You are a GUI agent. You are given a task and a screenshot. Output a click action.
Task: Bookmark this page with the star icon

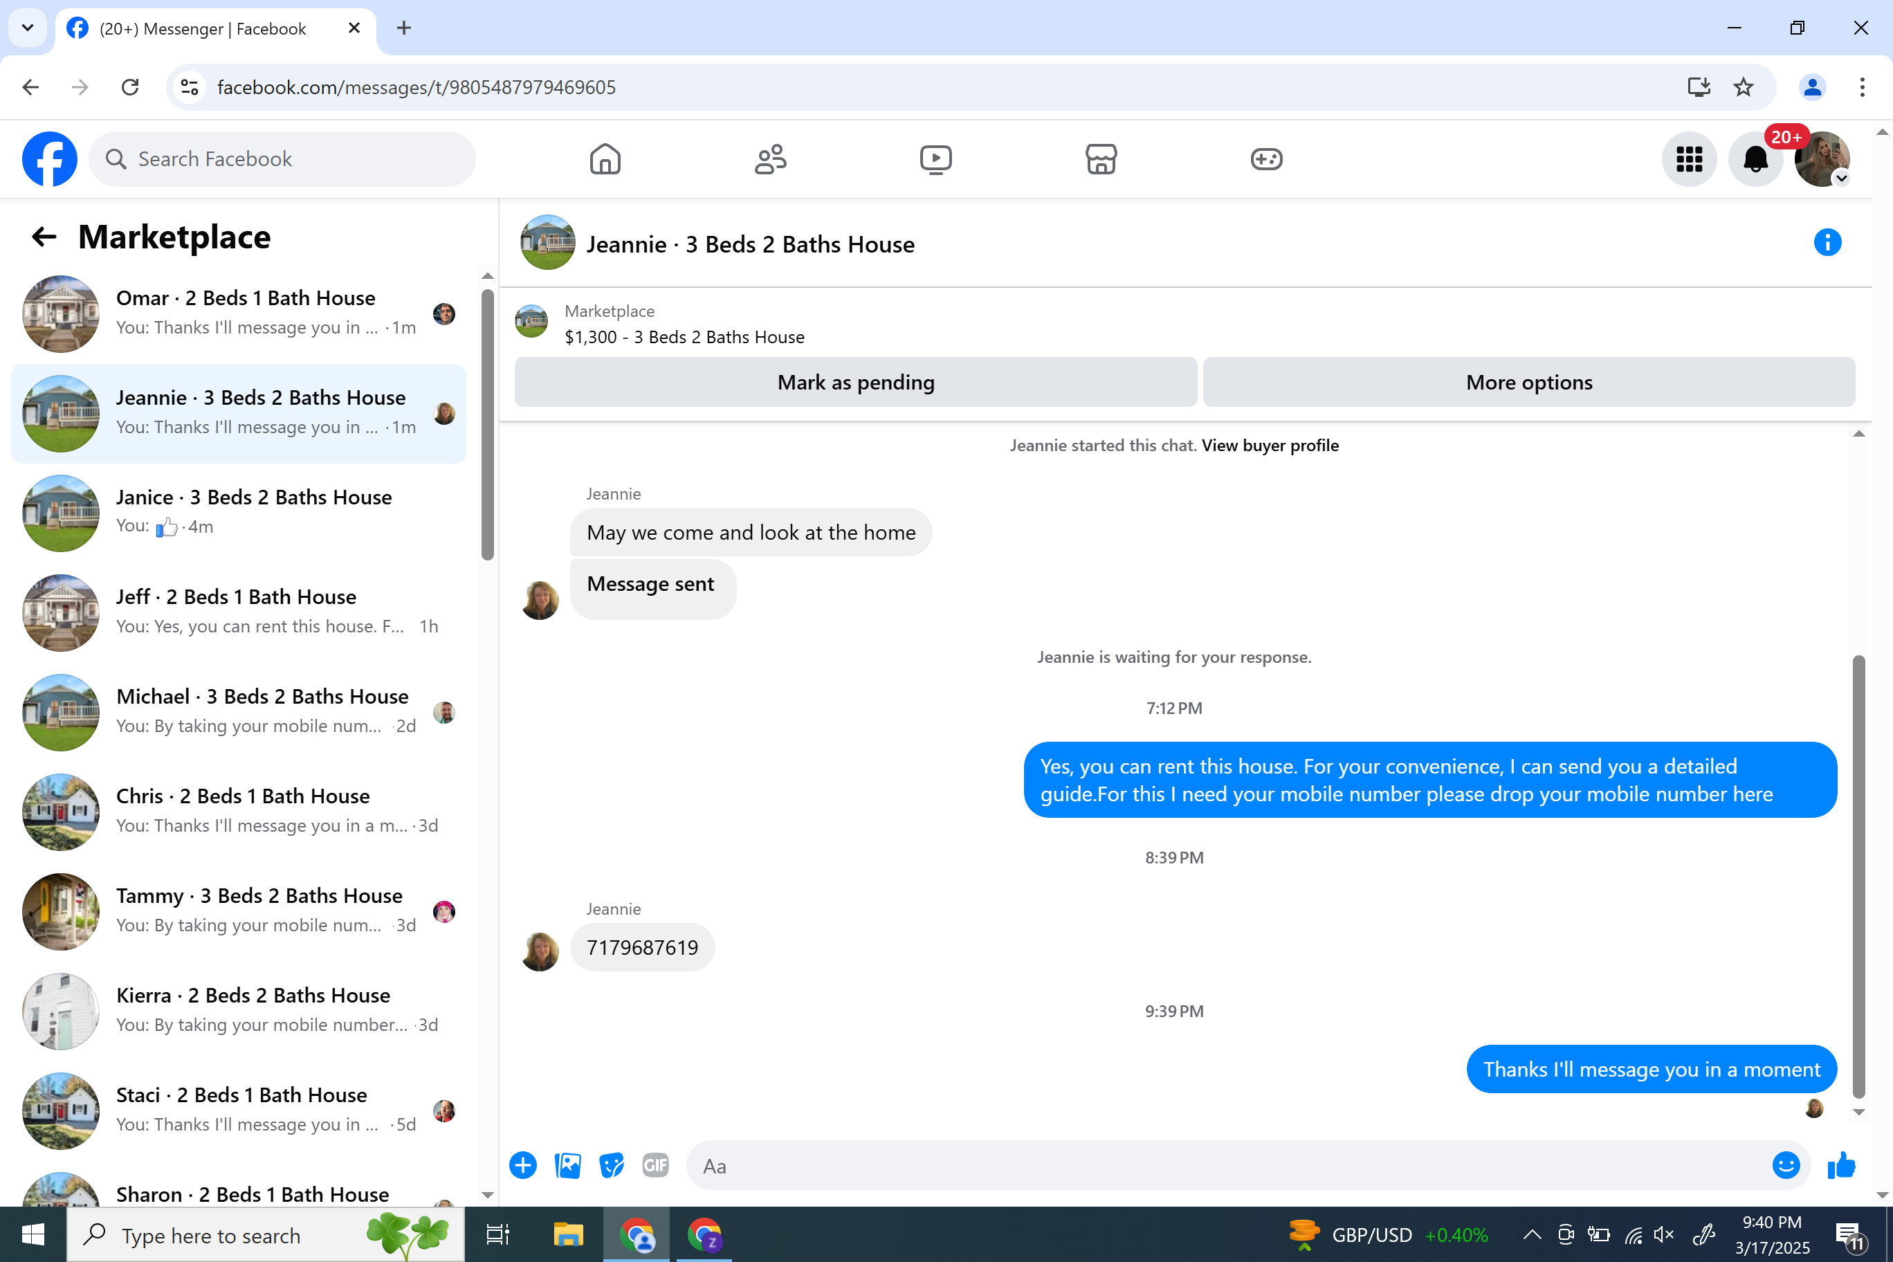pos(1744,87)
